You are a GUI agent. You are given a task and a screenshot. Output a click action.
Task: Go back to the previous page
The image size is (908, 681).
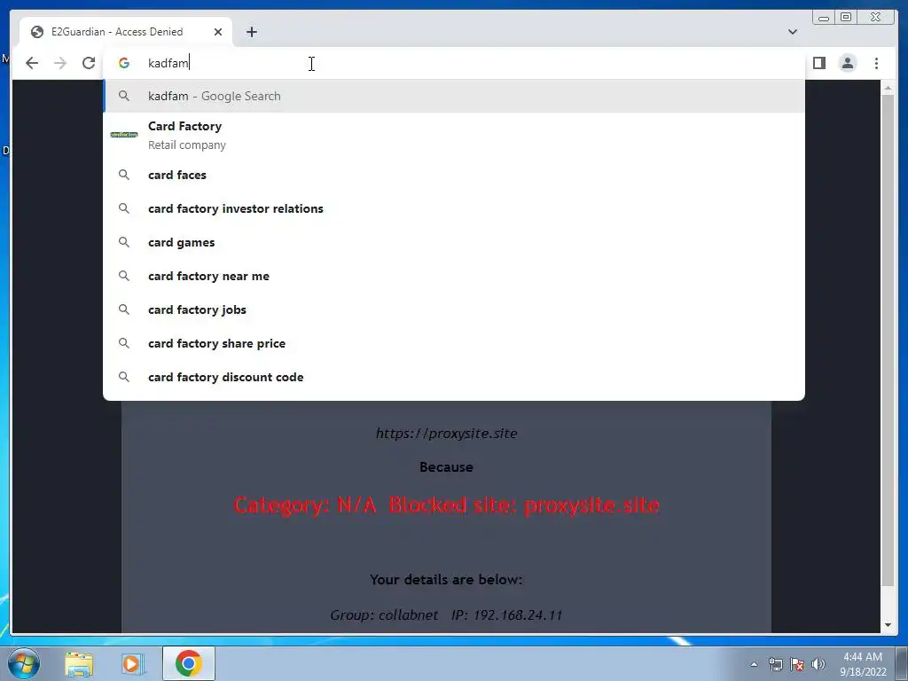click(x=32, y=63)
